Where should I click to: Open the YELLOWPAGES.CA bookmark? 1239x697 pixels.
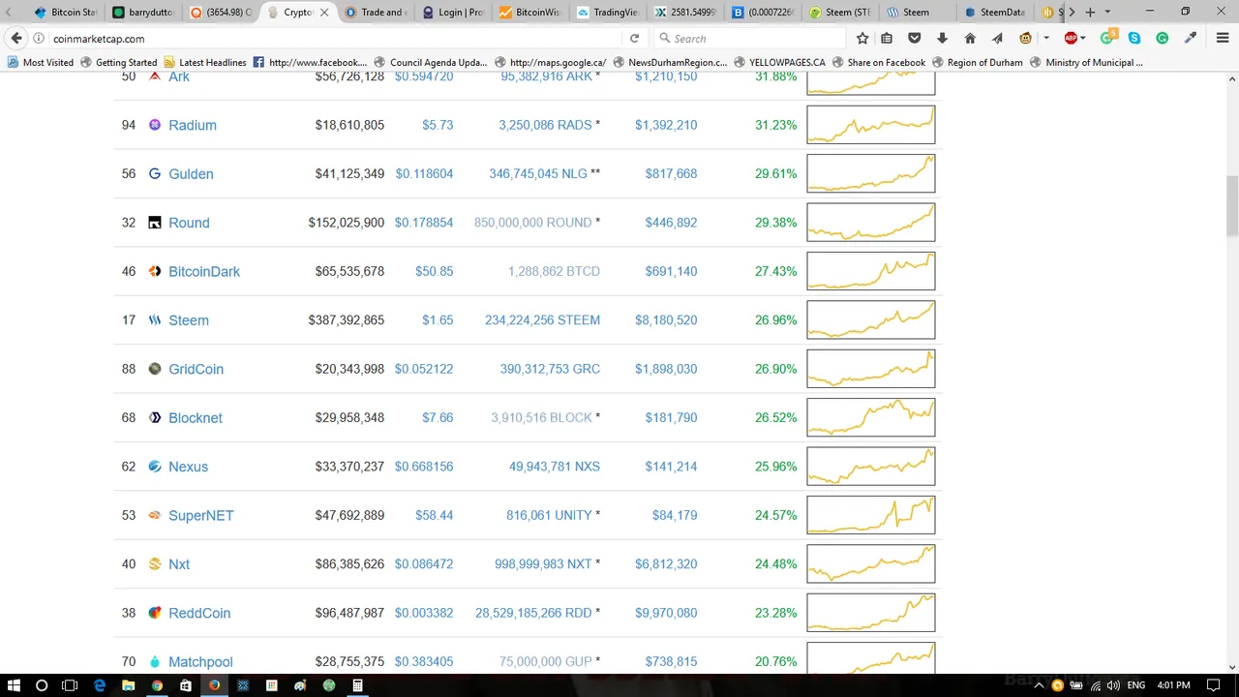tap(779, 62)
